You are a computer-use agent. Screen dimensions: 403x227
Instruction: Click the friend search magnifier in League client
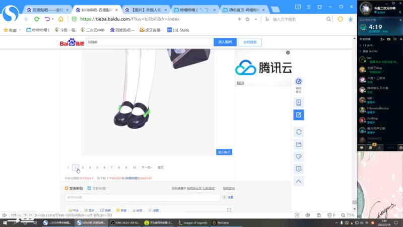tap(401, 39)
